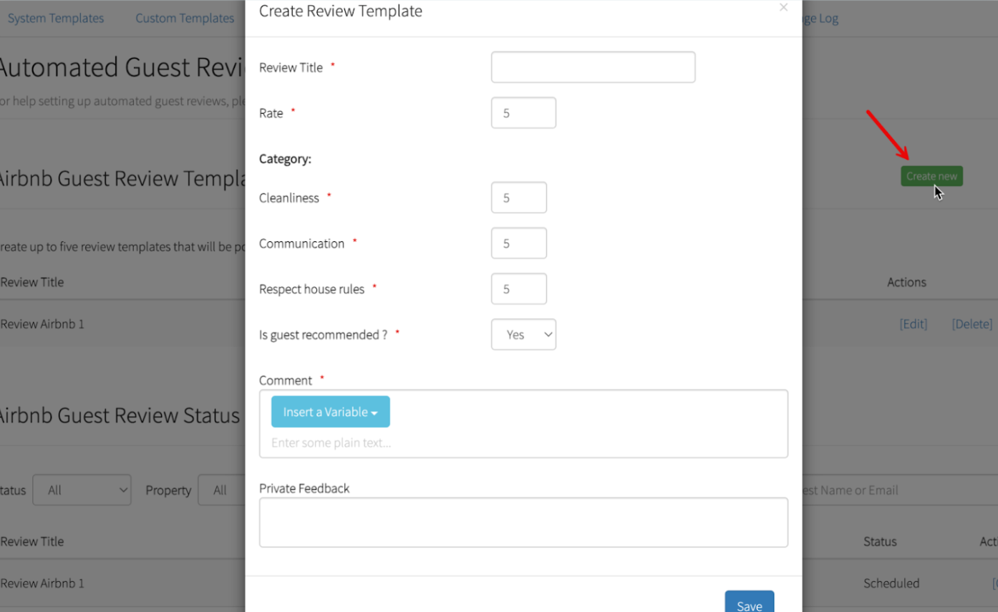Screen dimensions: 998x612
Task: Click the Comment plain text area
Action: [523, 442]
